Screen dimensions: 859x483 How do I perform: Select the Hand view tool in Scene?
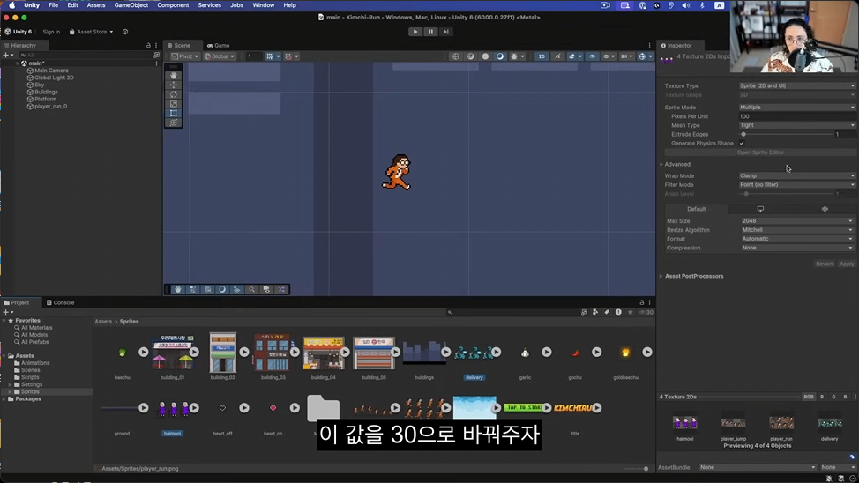coord(174,76)
